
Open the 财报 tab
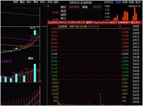[x=131, y=2]
